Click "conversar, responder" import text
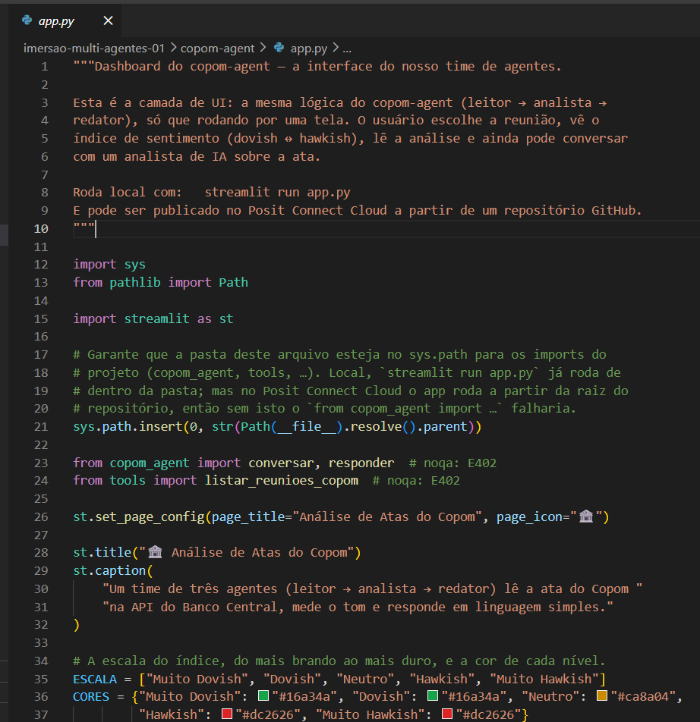 click(x=321, y=463)
